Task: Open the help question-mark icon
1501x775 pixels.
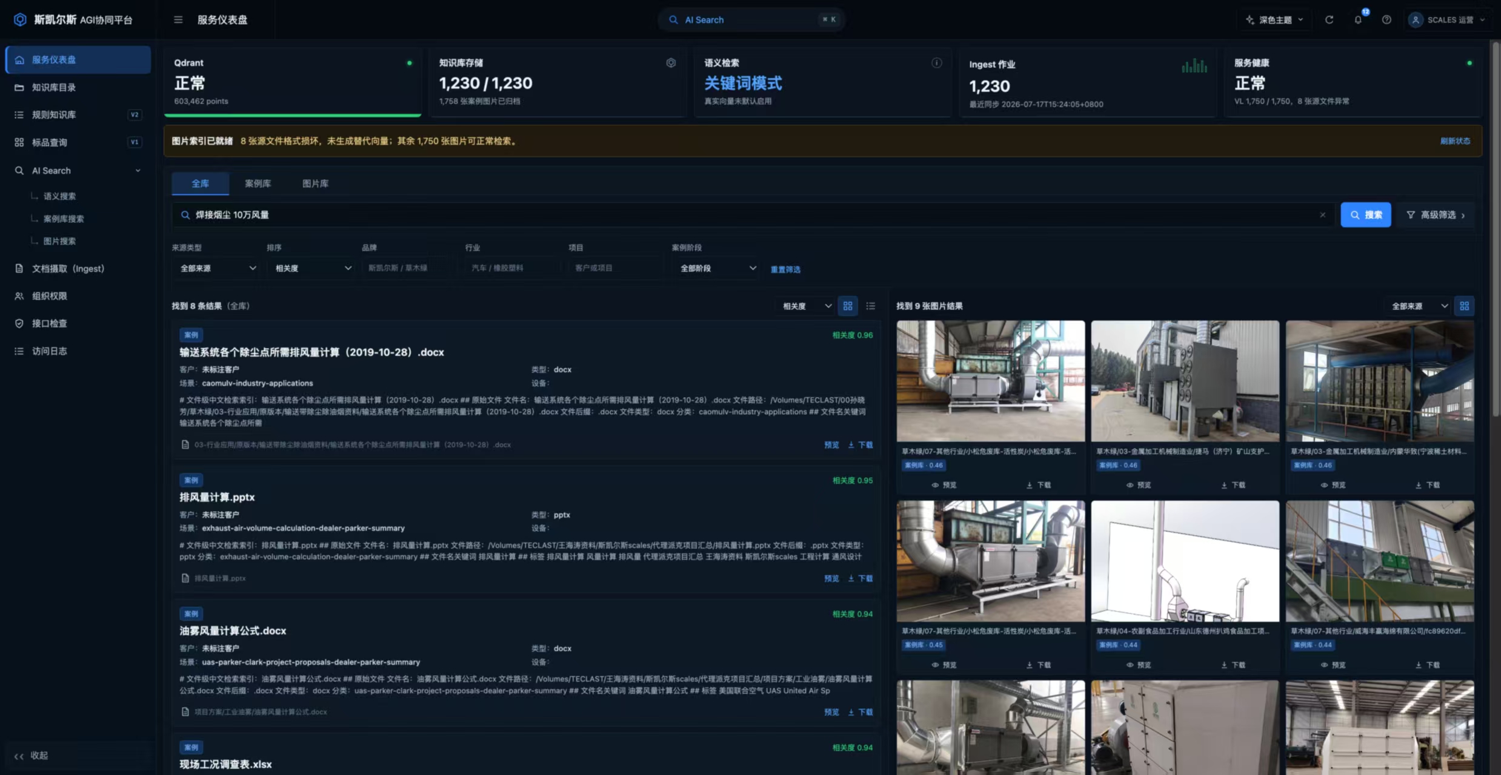Action: 1386,20
